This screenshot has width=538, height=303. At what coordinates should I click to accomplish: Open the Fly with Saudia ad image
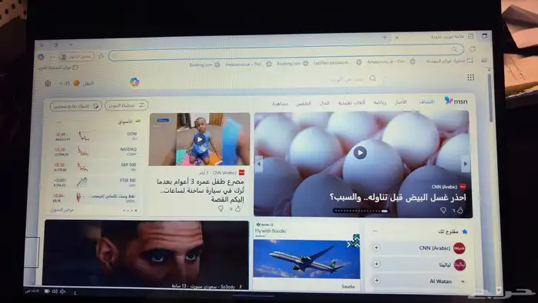(307, 258)
